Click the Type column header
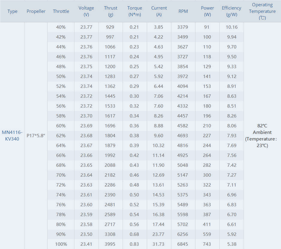Screen dimensions: 281x249 (x=13, y=11)
